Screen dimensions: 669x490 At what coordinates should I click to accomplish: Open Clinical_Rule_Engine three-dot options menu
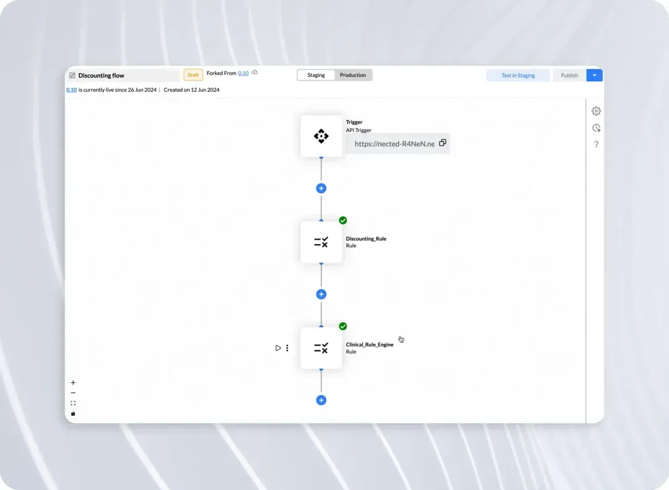(287, 348)
